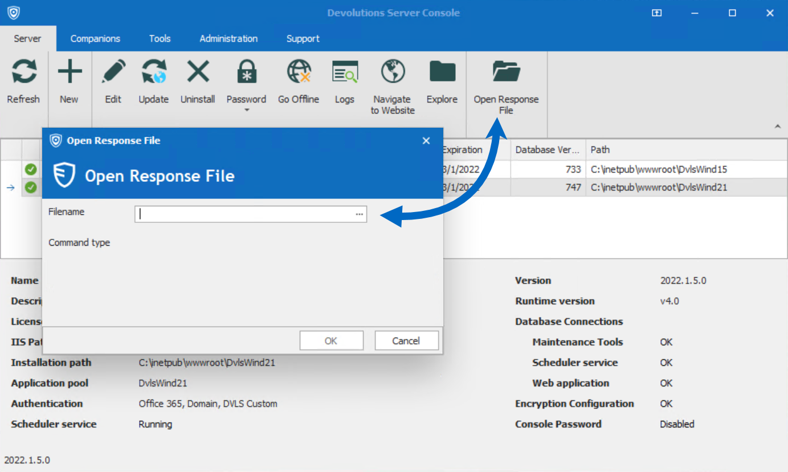The width and height of the screenshot is (788, 472).
Task: Click the green status check on DvlsWind21 row
Action: [x=31, y=186]
